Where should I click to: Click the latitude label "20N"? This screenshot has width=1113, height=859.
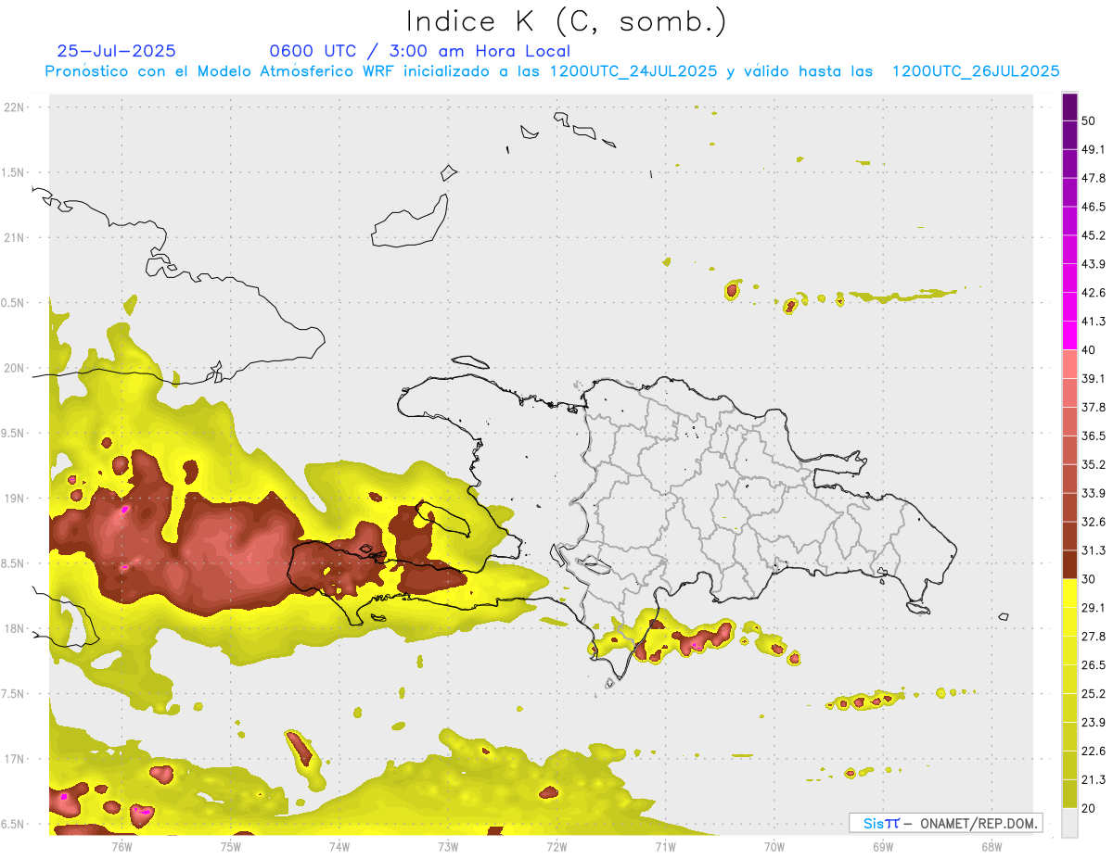(x=16, y=368)
